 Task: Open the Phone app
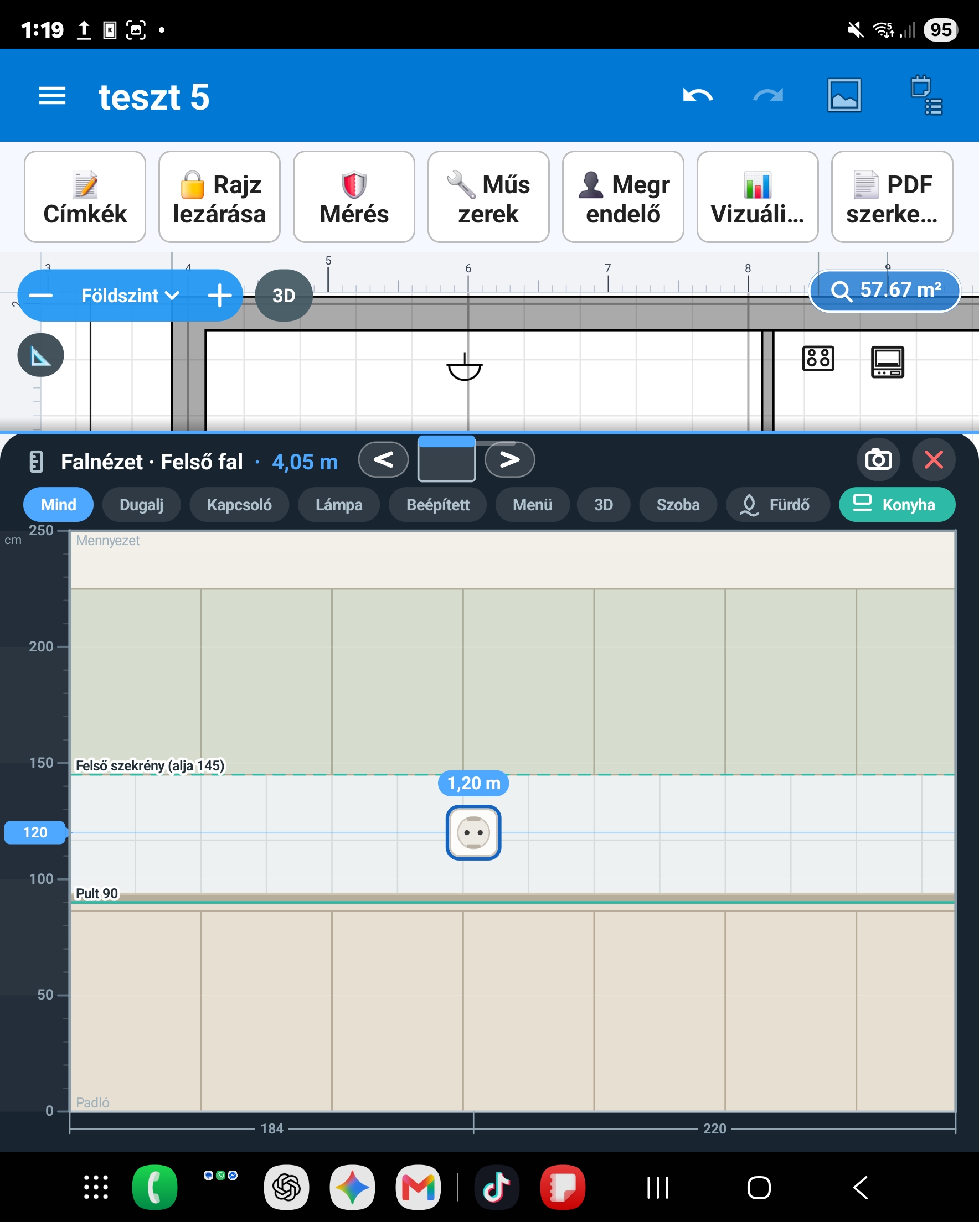(154, 1187)
